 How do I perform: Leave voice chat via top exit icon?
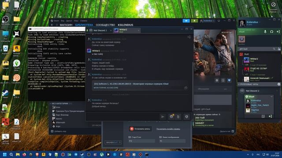278,32
